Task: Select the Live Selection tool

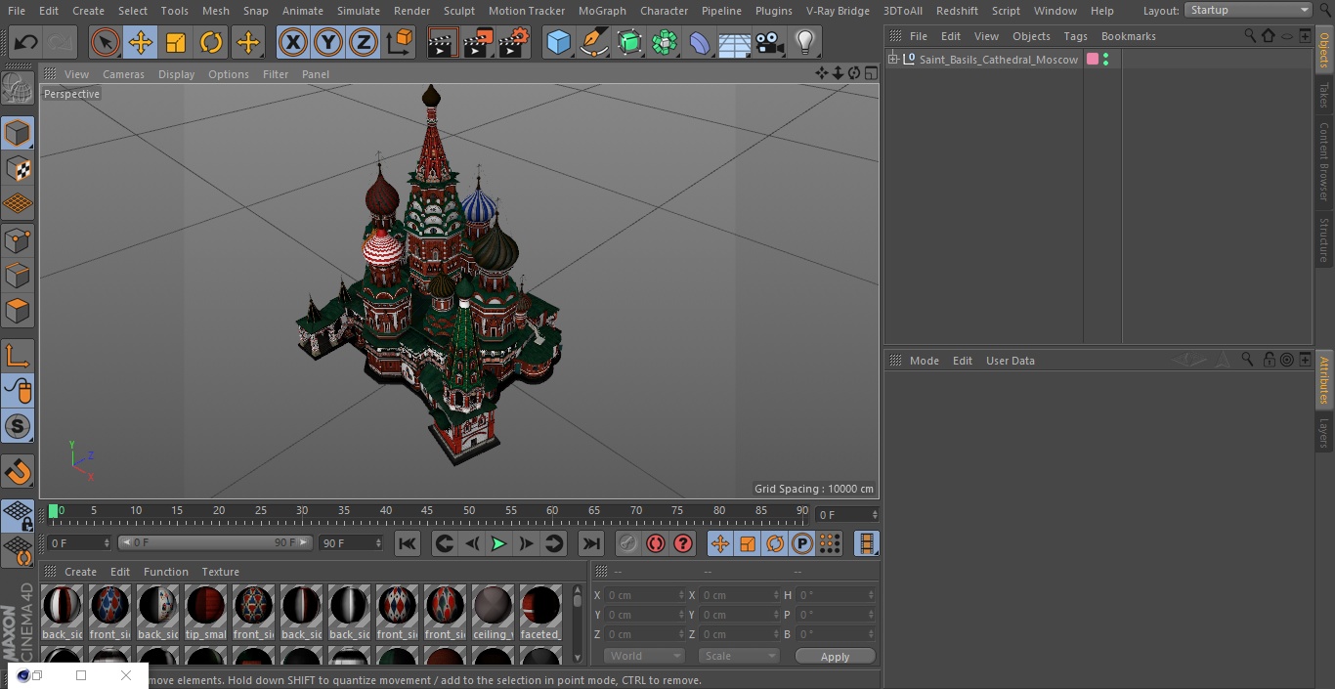Action: (x=106, y=42)
